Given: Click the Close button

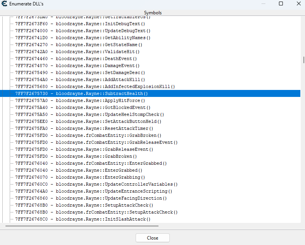Looking at the screenshot, I should click(152, 238).
